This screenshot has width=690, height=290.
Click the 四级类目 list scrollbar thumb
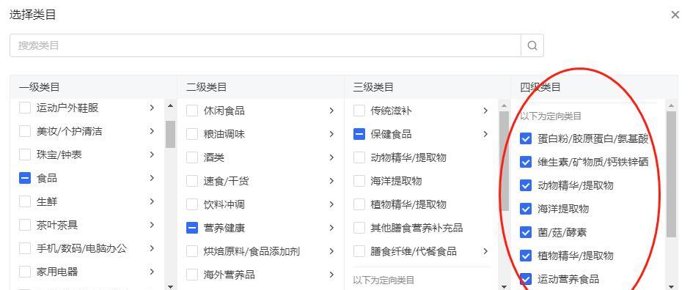(x=671, y=174)
